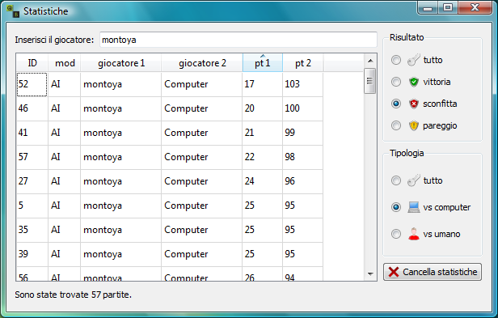Select the Risultato tutto radio button
Image resolution: width=498 pixels, height=318 pixels.
coord(396,60)
